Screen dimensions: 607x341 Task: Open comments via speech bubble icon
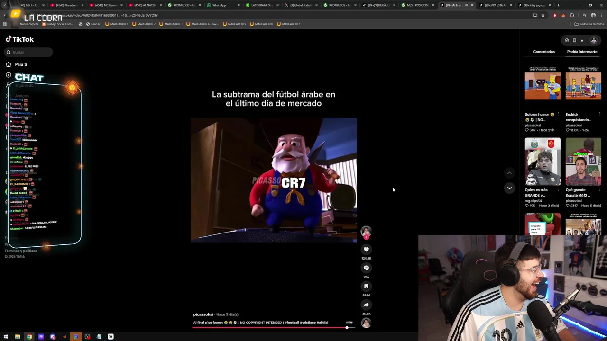366,268
